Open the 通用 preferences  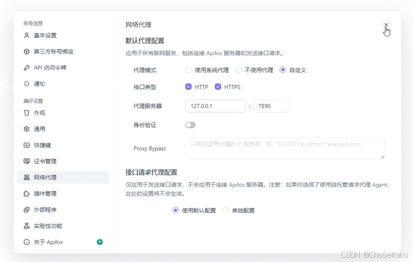[x=63, y=129]
